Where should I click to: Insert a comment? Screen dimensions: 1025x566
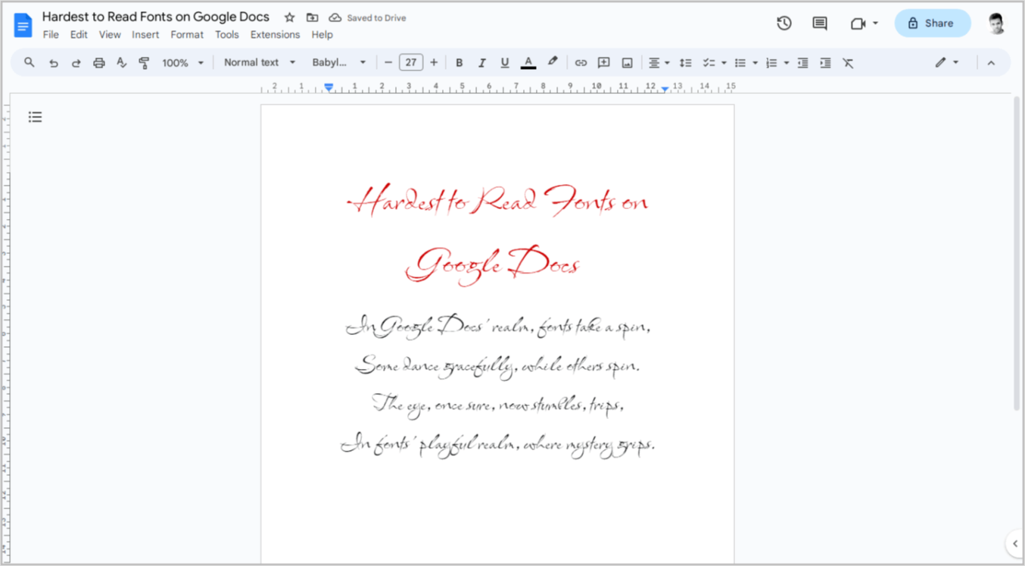[x=603, y=62]
